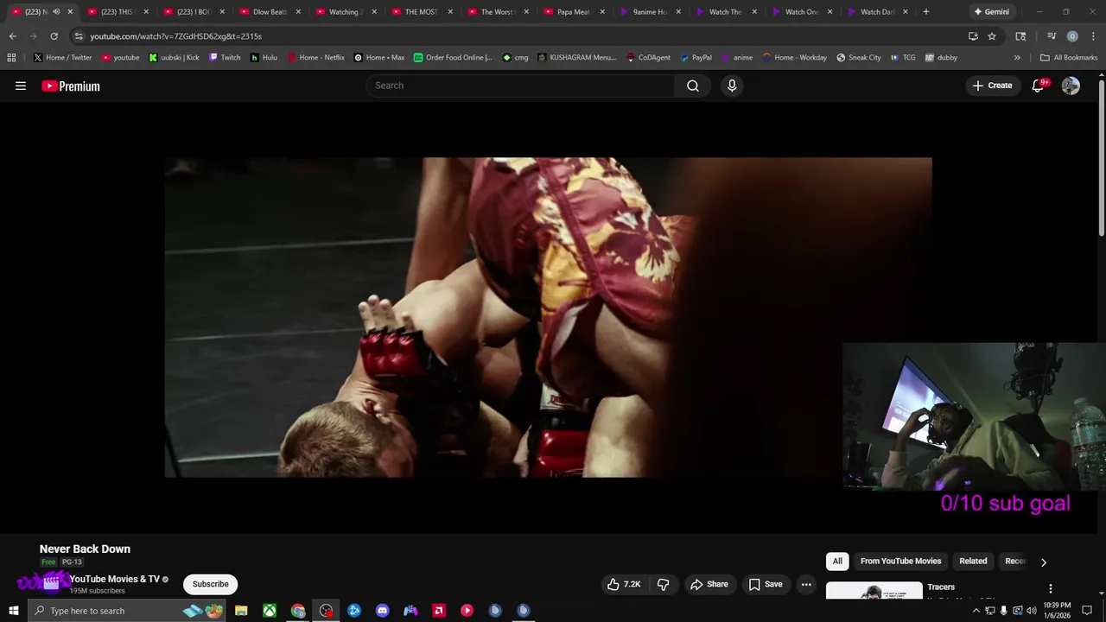Expand the Create dropdown
Viewport: 1106px width, 622px height.
(992, 86)
